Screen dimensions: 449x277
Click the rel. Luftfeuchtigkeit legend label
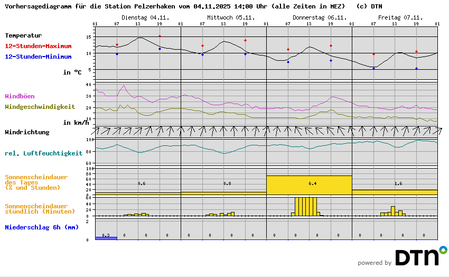[x=43, y=153]
